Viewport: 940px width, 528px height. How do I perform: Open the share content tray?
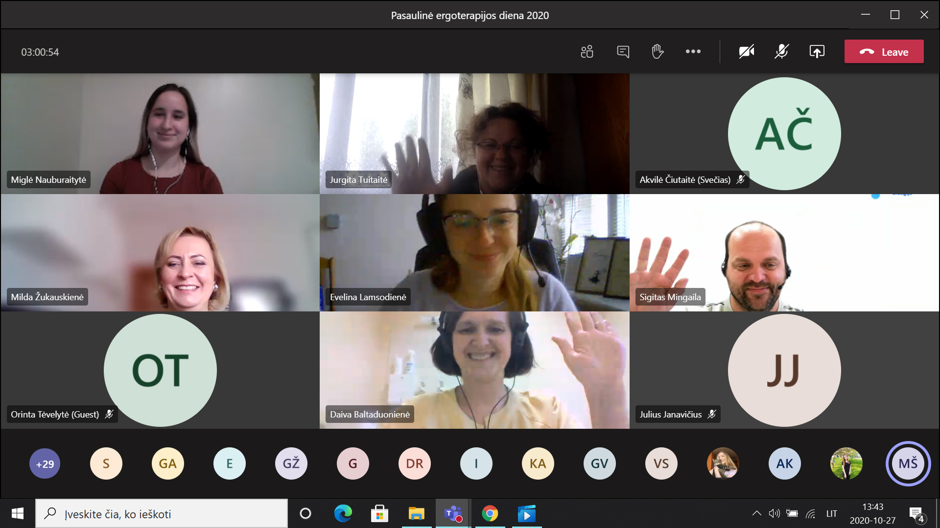coord(817,51)
